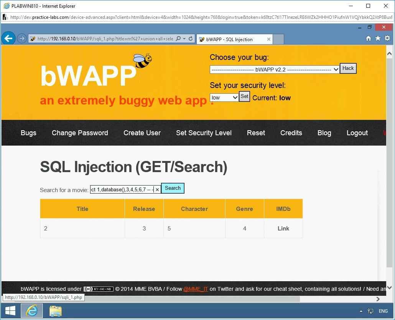Click the IMDb Link in the results row
The image size is (395, 320).
tap(283, 228)
